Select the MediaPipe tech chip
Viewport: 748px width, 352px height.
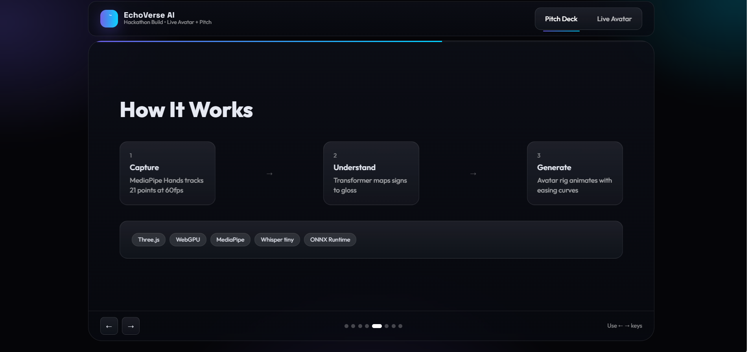230,240
